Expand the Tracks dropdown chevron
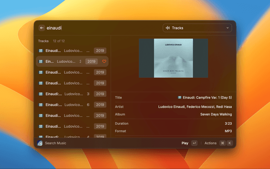The height and width of the screenshot is (169, 270). [x=228, y=28]
